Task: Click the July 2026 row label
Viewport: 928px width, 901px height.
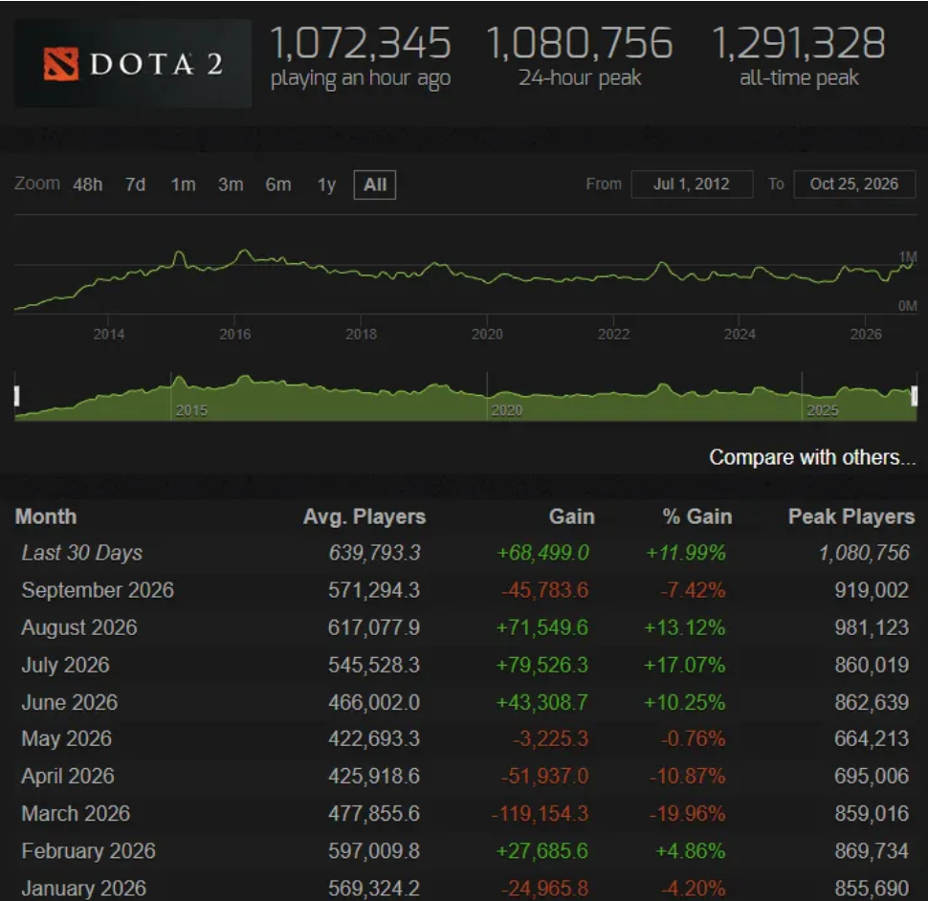Action: click(66, 665)
